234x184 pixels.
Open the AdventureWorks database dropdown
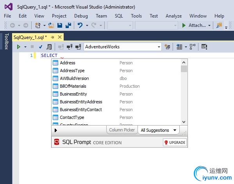(x=159, y=47)
